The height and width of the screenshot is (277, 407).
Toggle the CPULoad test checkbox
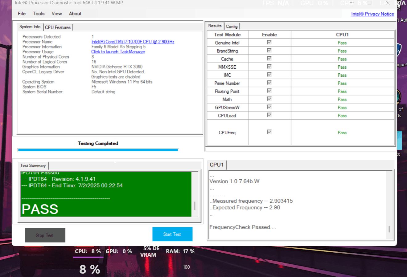(x=269, y=115)
